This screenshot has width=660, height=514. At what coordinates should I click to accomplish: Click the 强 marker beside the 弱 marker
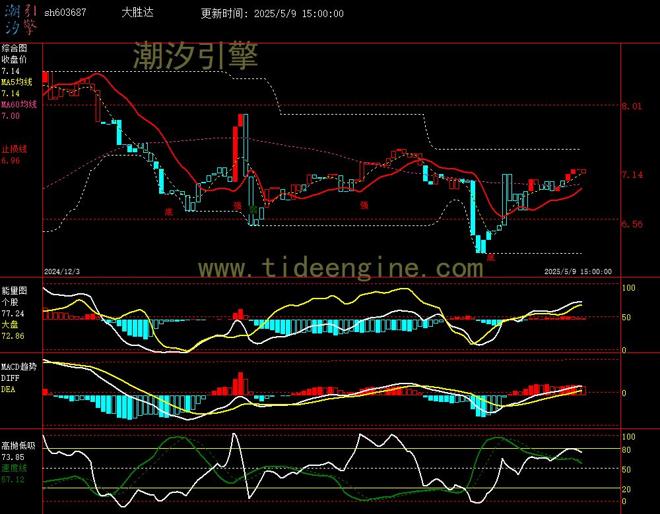(x=238, y=206)
